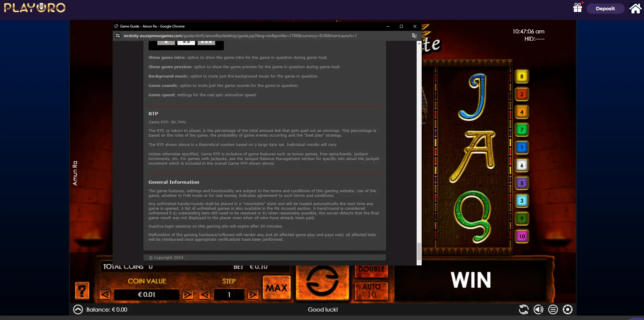Minimize the Game Guide Chrome window
The image size is (644, 320).
388,26
